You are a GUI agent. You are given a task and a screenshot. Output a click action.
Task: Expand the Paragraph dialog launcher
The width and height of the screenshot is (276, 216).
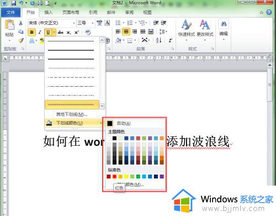coord(173,49)
